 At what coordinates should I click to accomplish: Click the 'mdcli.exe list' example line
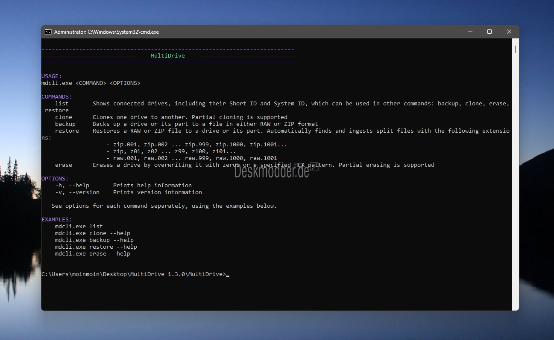(x=79, y=227)
